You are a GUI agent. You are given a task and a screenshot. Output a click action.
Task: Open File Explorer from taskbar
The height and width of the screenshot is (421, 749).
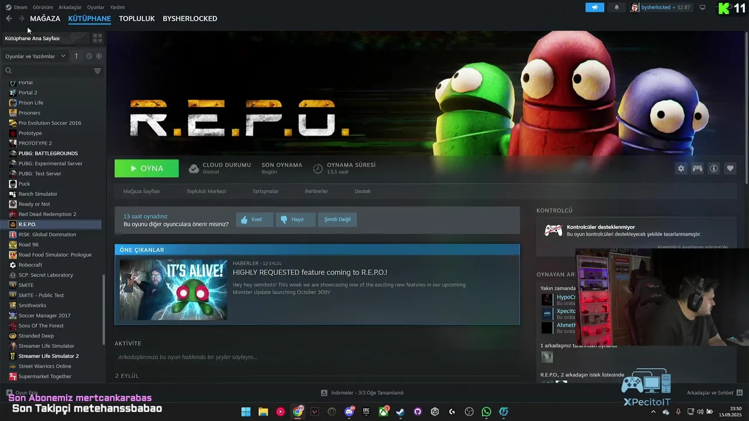pos(263,412)
